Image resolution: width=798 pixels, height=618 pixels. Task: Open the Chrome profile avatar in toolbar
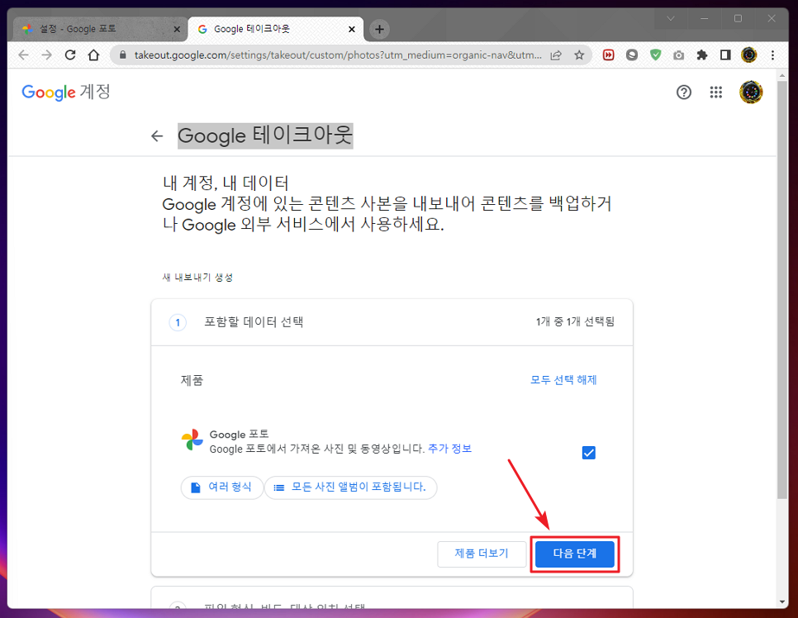(749, 55)
